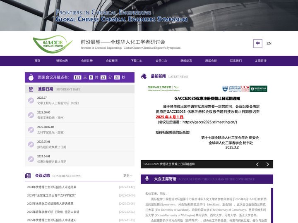
Task: Click the pencil icon for 2025.08.02-03 entry
Action: point(31,130)
